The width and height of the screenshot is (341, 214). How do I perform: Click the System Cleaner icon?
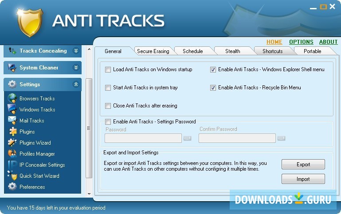pyautogui.click(x=12, y=68)
